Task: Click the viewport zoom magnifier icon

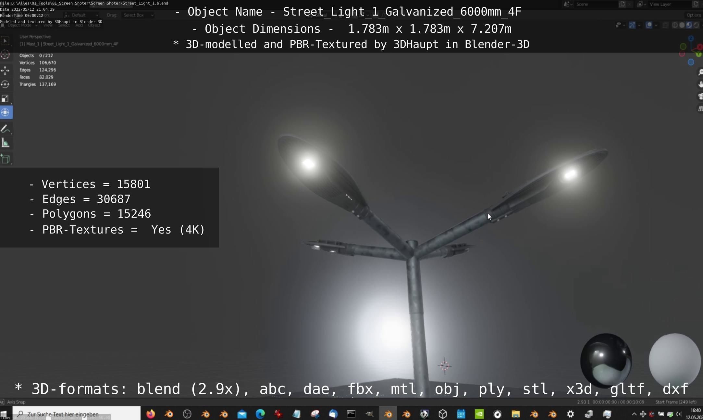Action: (x=700, y=72)
